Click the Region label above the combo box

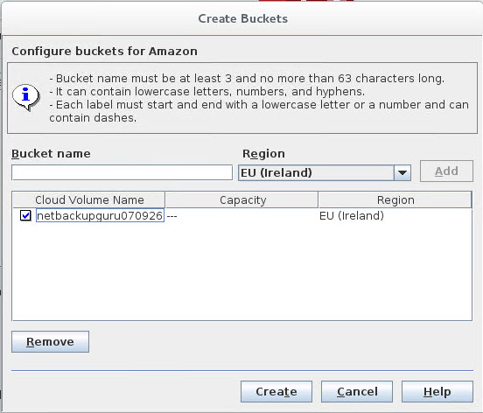pyautogui.click(x=263, y=153)
